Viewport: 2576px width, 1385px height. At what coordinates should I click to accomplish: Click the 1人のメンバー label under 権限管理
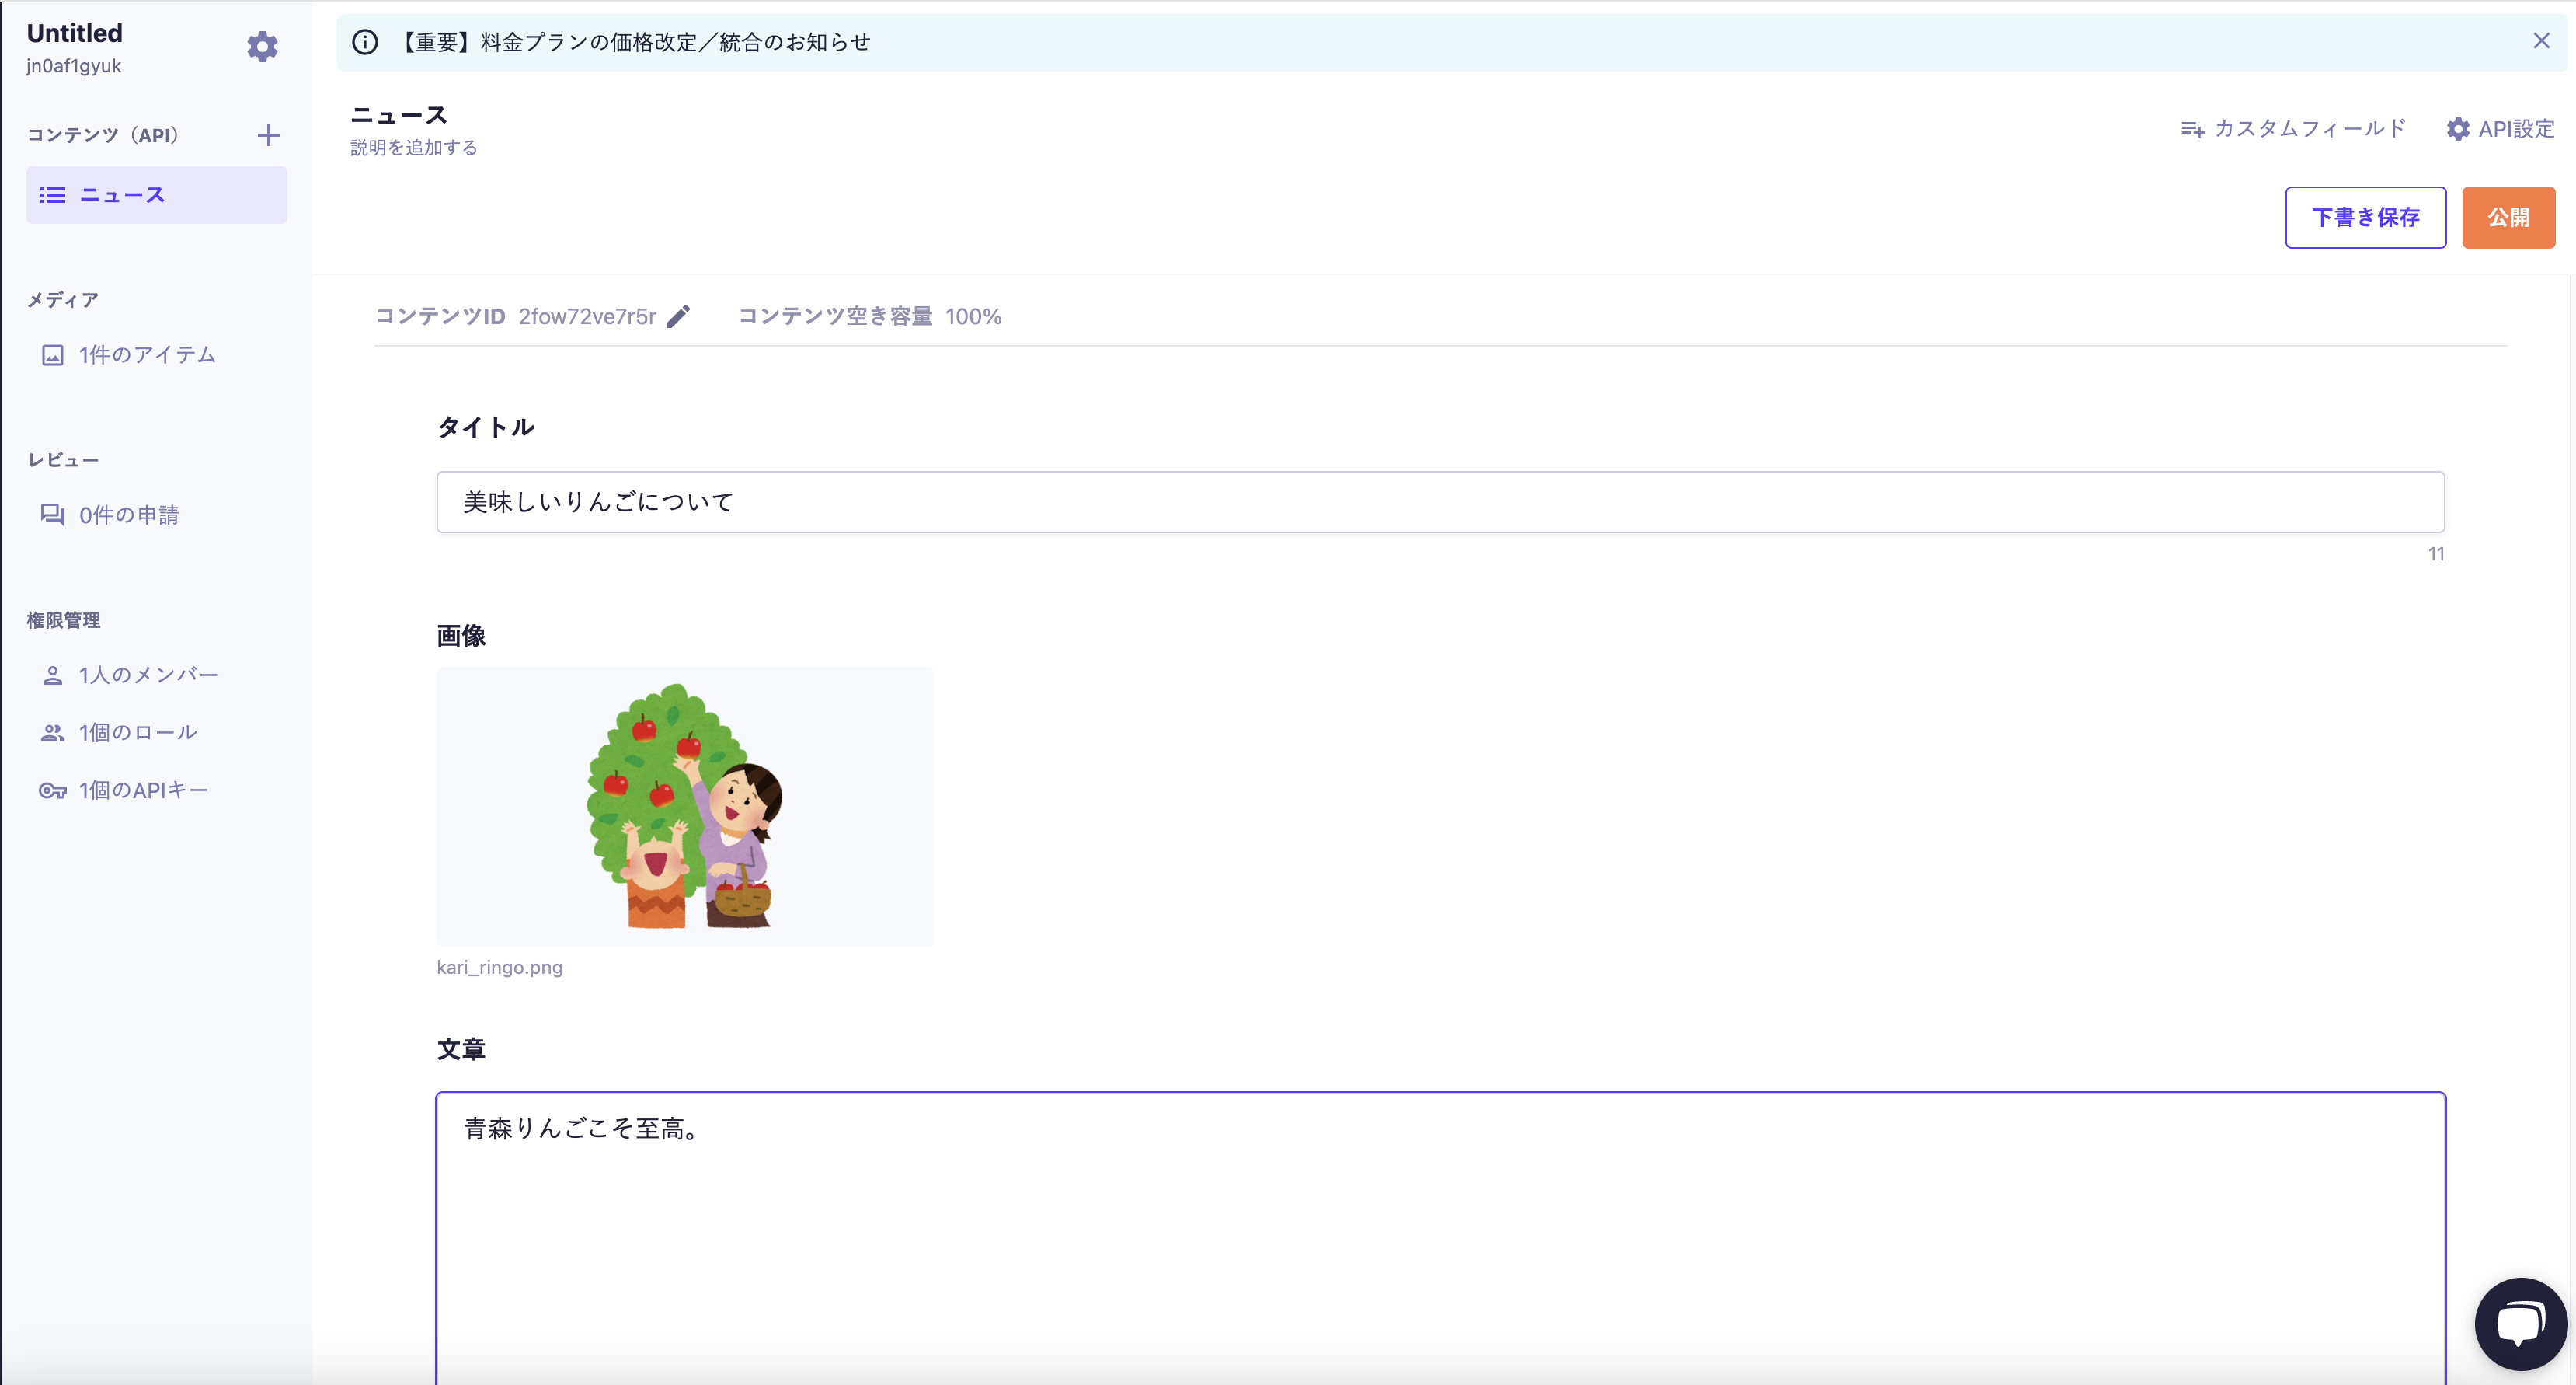tap(149, 675)
